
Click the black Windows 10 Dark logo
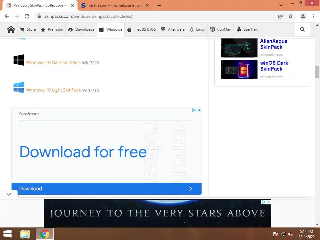(x=18, y=60)
